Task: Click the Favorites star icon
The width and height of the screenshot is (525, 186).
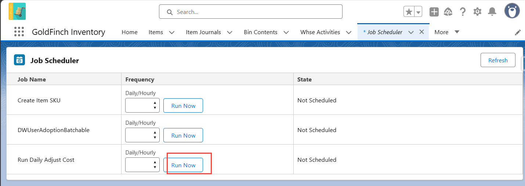Action: pos(409,12)
